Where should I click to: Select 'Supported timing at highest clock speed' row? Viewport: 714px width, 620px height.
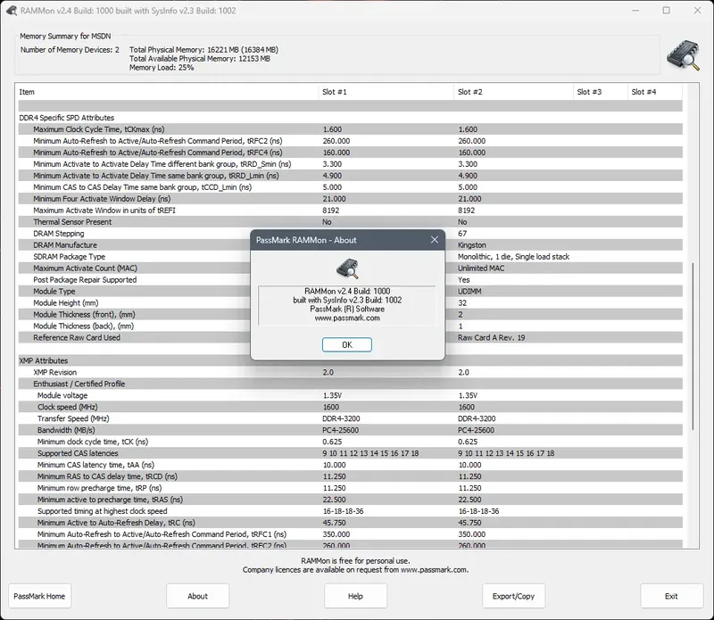pos(350,511)
